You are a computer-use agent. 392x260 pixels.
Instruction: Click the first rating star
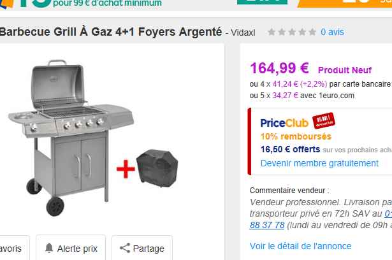point(272,32)
